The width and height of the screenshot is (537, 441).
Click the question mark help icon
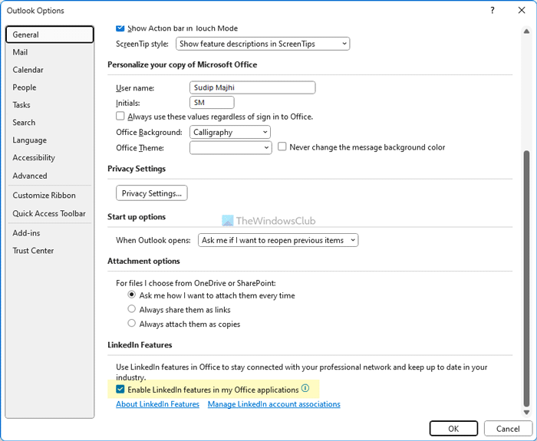tap(491, 11)
